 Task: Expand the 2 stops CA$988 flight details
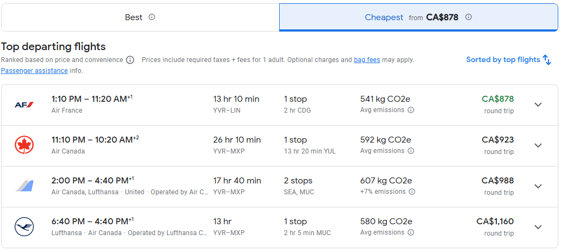pos(538,186)
